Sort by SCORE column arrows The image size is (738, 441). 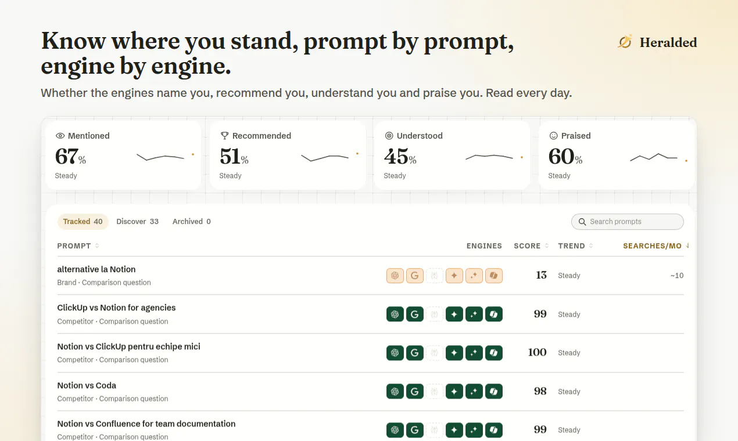click(x=547, y=246)
